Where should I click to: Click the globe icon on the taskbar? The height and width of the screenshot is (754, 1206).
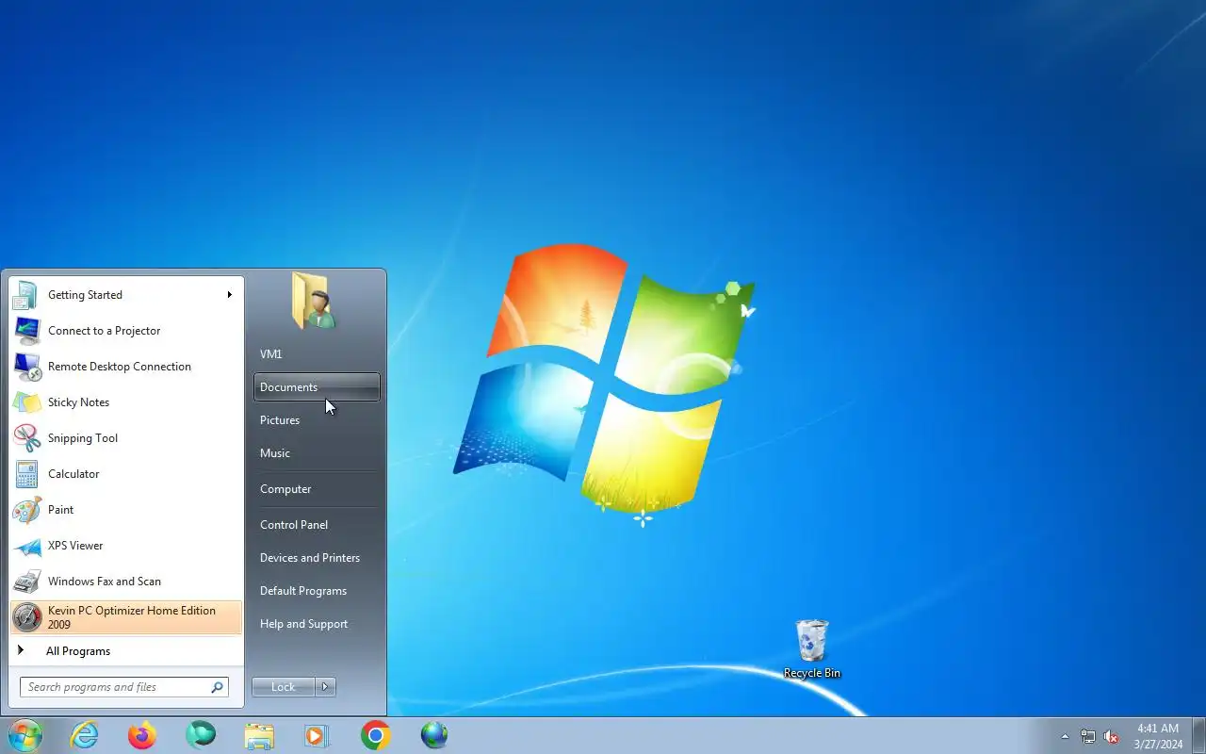[x=434, y=735]
